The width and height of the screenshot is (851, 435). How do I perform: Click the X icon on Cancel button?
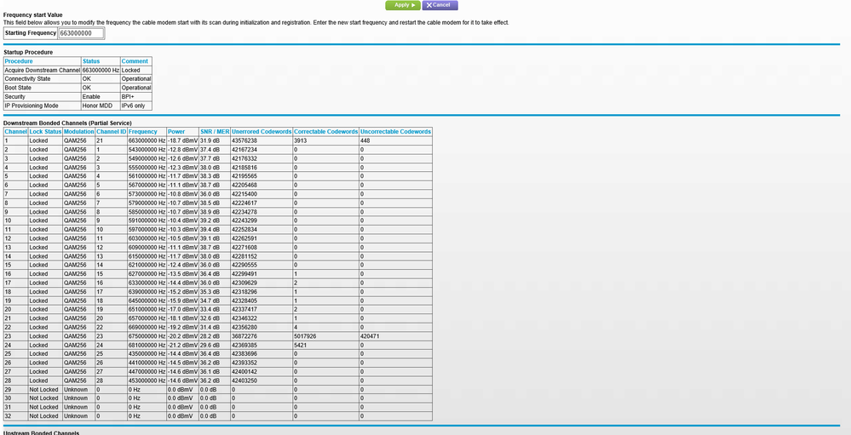tap(428, 5)
